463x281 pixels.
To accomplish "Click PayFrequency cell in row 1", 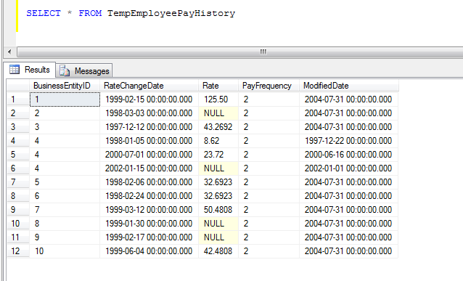I will (269, 99).
